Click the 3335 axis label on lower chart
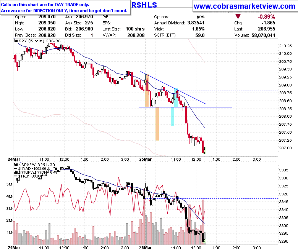This screenshot has width=298, height=251. [x=283, y=170]
